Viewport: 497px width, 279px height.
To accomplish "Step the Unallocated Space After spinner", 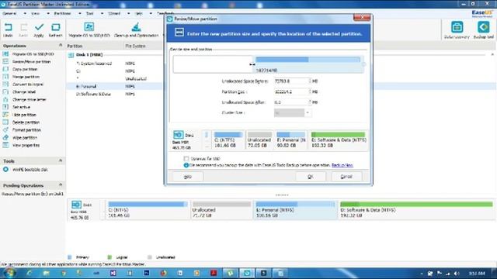I will pos(310,102).
